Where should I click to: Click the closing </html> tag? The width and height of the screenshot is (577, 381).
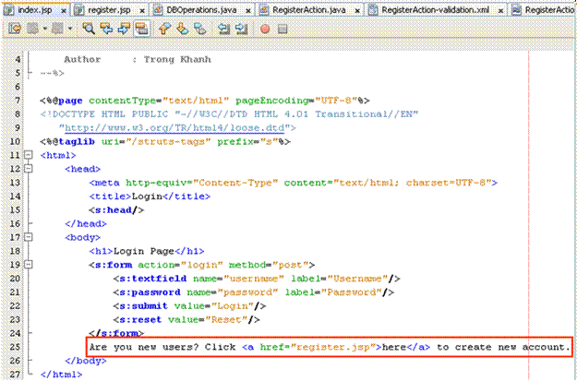62,375
